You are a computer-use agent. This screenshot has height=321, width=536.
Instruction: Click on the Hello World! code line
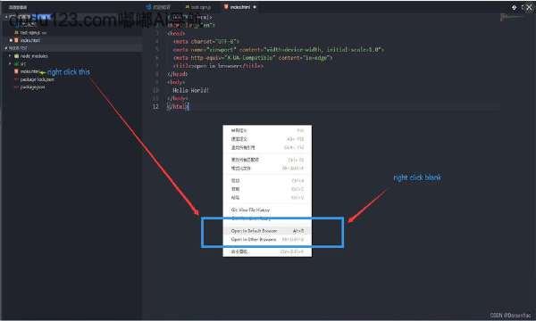click(190, 90)
